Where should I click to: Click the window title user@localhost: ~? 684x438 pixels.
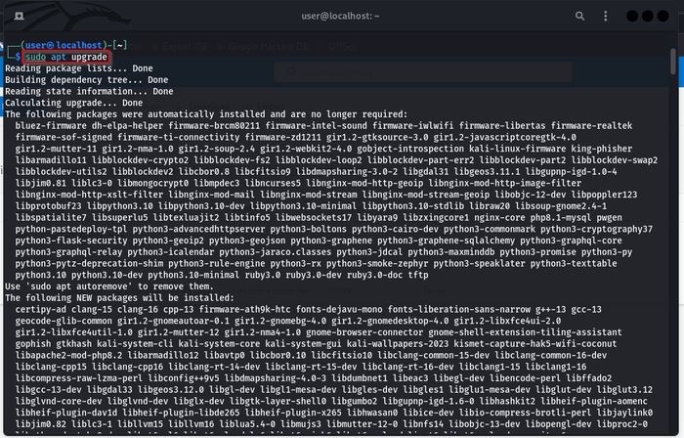click(x=340, y=17)
